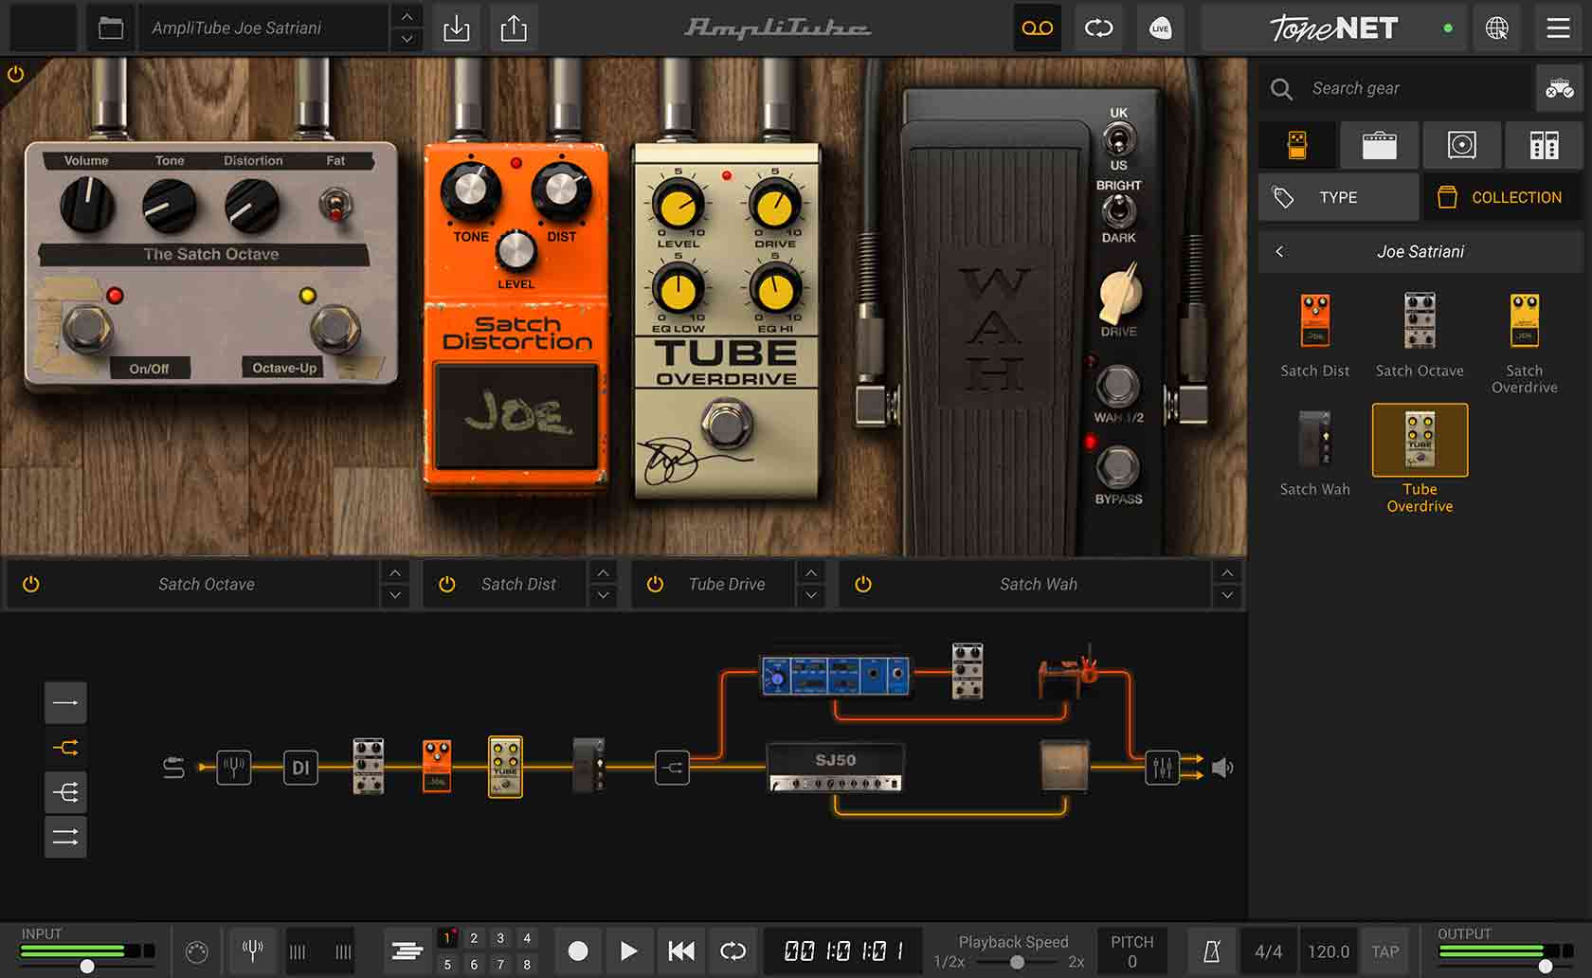Flip the Fat switch on Satch Octave
The width and height of the screenshot is (1592, 978).
335,204
